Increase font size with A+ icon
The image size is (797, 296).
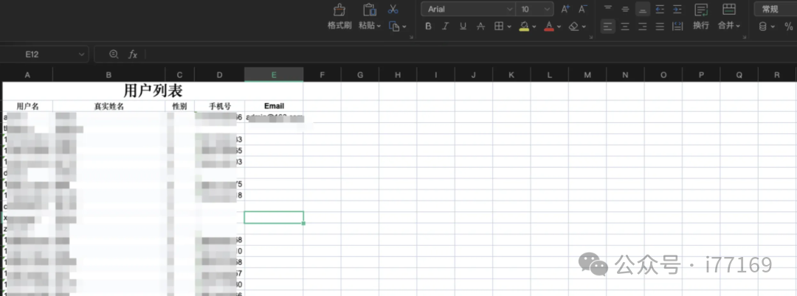(565, 10)
